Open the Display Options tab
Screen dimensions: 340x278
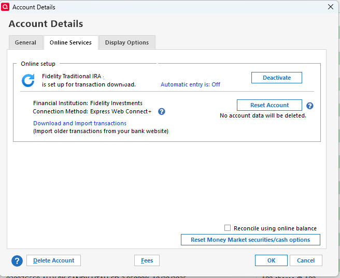[x=127, y=42]
